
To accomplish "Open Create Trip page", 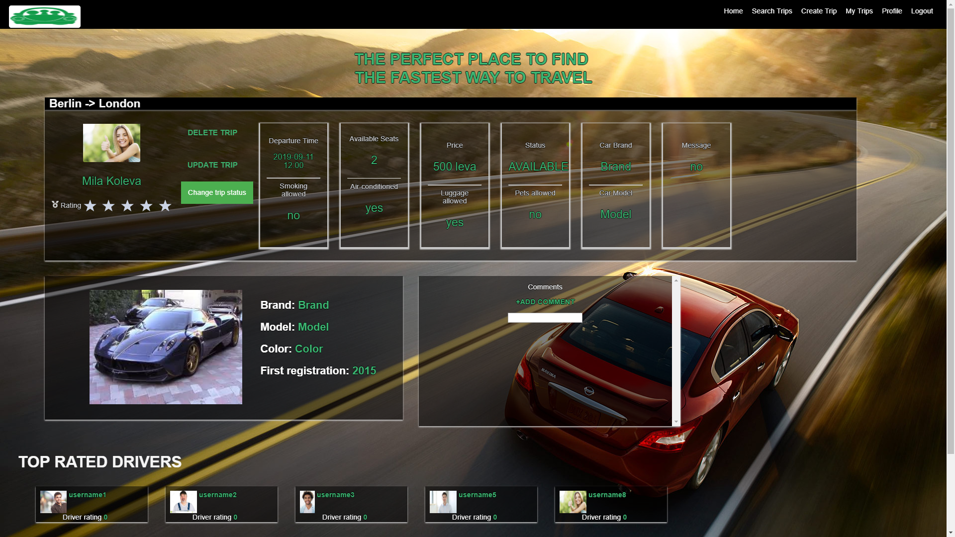I will [x=819, y=11].
